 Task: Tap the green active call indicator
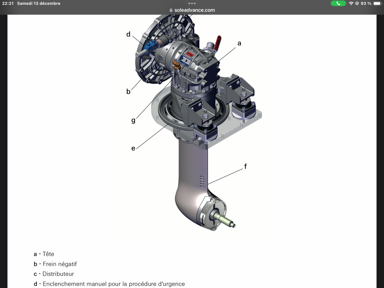[338, 3]
